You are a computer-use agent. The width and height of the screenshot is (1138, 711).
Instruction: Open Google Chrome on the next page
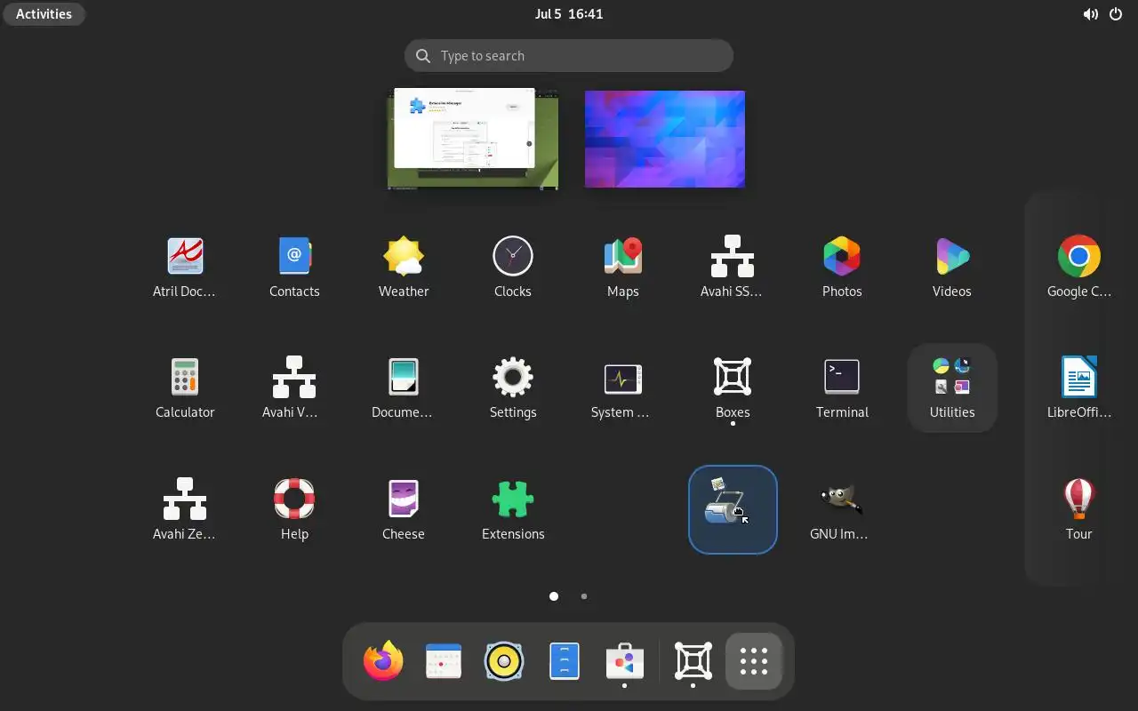click(x=1078, y=267)
